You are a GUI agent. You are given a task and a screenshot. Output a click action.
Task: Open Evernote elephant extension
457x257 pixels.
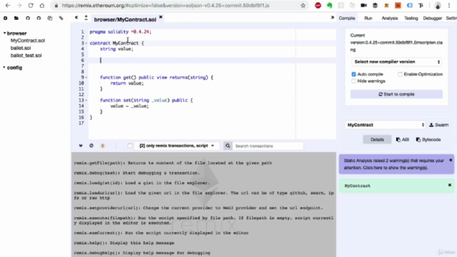(x=329, y=5)
